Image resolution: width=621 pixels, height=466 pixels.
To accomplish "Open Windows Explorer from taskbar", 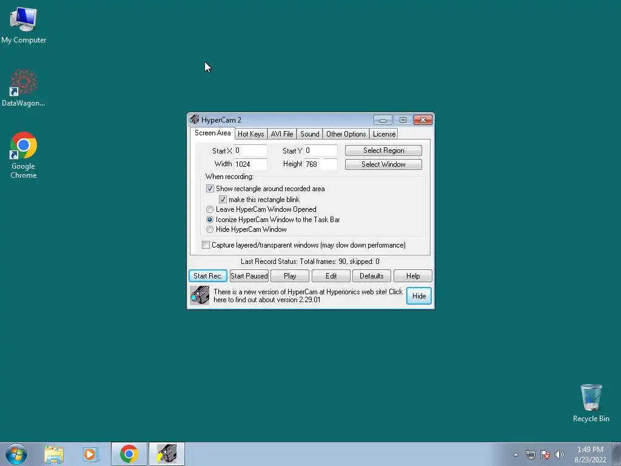I will point(54,454).
